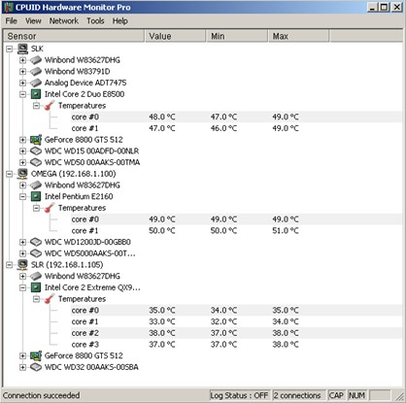
Task: Open the Tools menu
Action: tap(95, 21)
